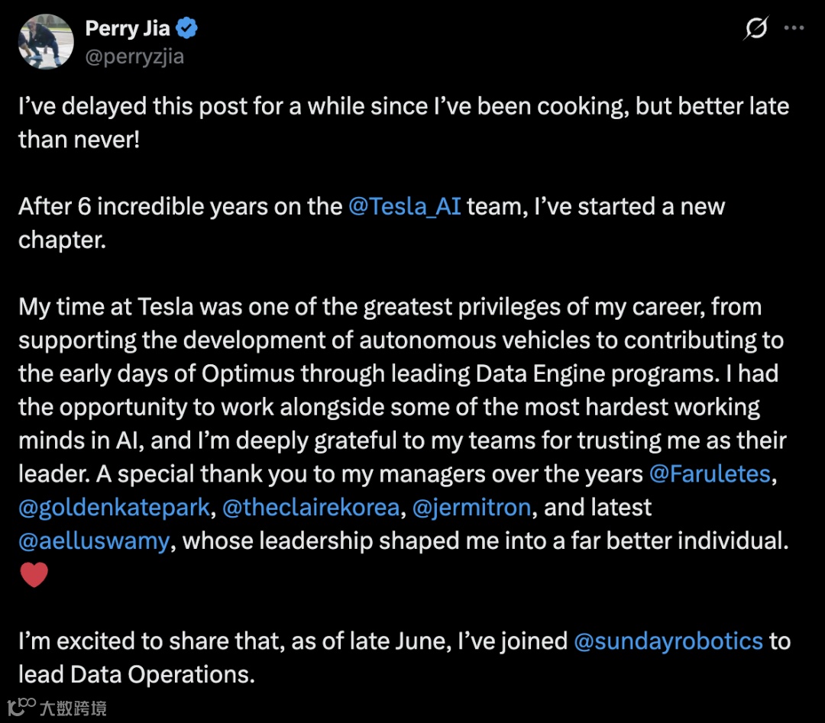This screenshot has height=723, width=825.
Task: Follow the @sundayrobotics mention link
Action: [668, 640]
